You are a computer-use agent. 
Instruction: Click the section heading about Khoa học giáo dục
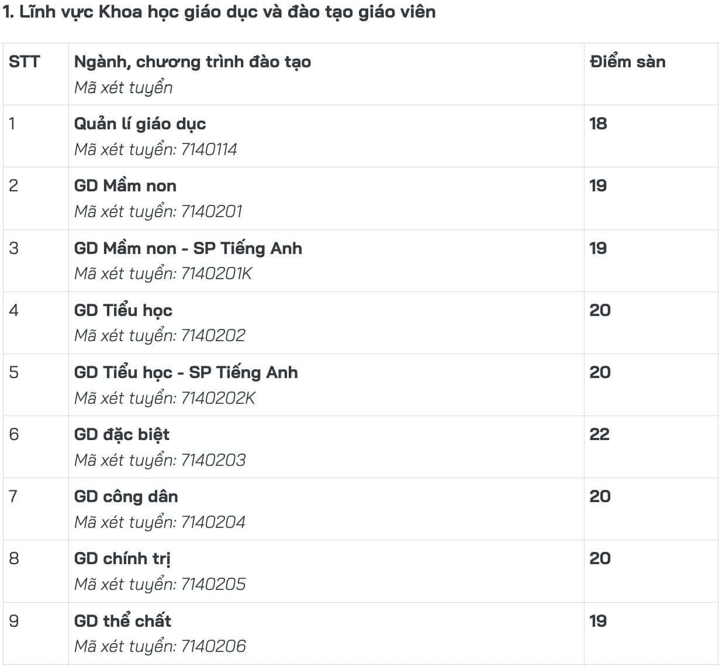pos(219,12)
